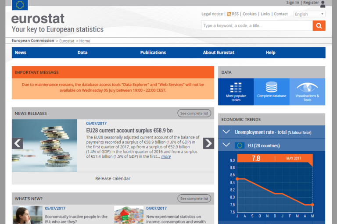The width and height of the screenshot is (337, 224).
Task: Click the stacked coins news image
Action: pos(44,146)
